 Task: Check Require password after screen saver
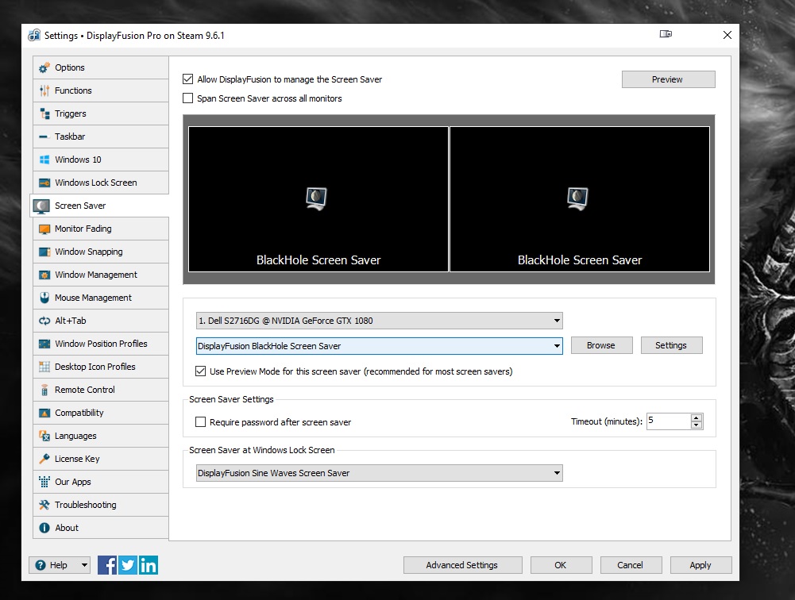tap(201, 422)
